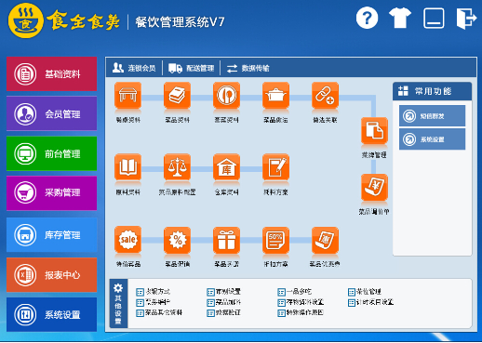Screen dimensions: 482x343
Task: Click the 系统设置 shortcut in 常用功能
Action: point(432,139)
